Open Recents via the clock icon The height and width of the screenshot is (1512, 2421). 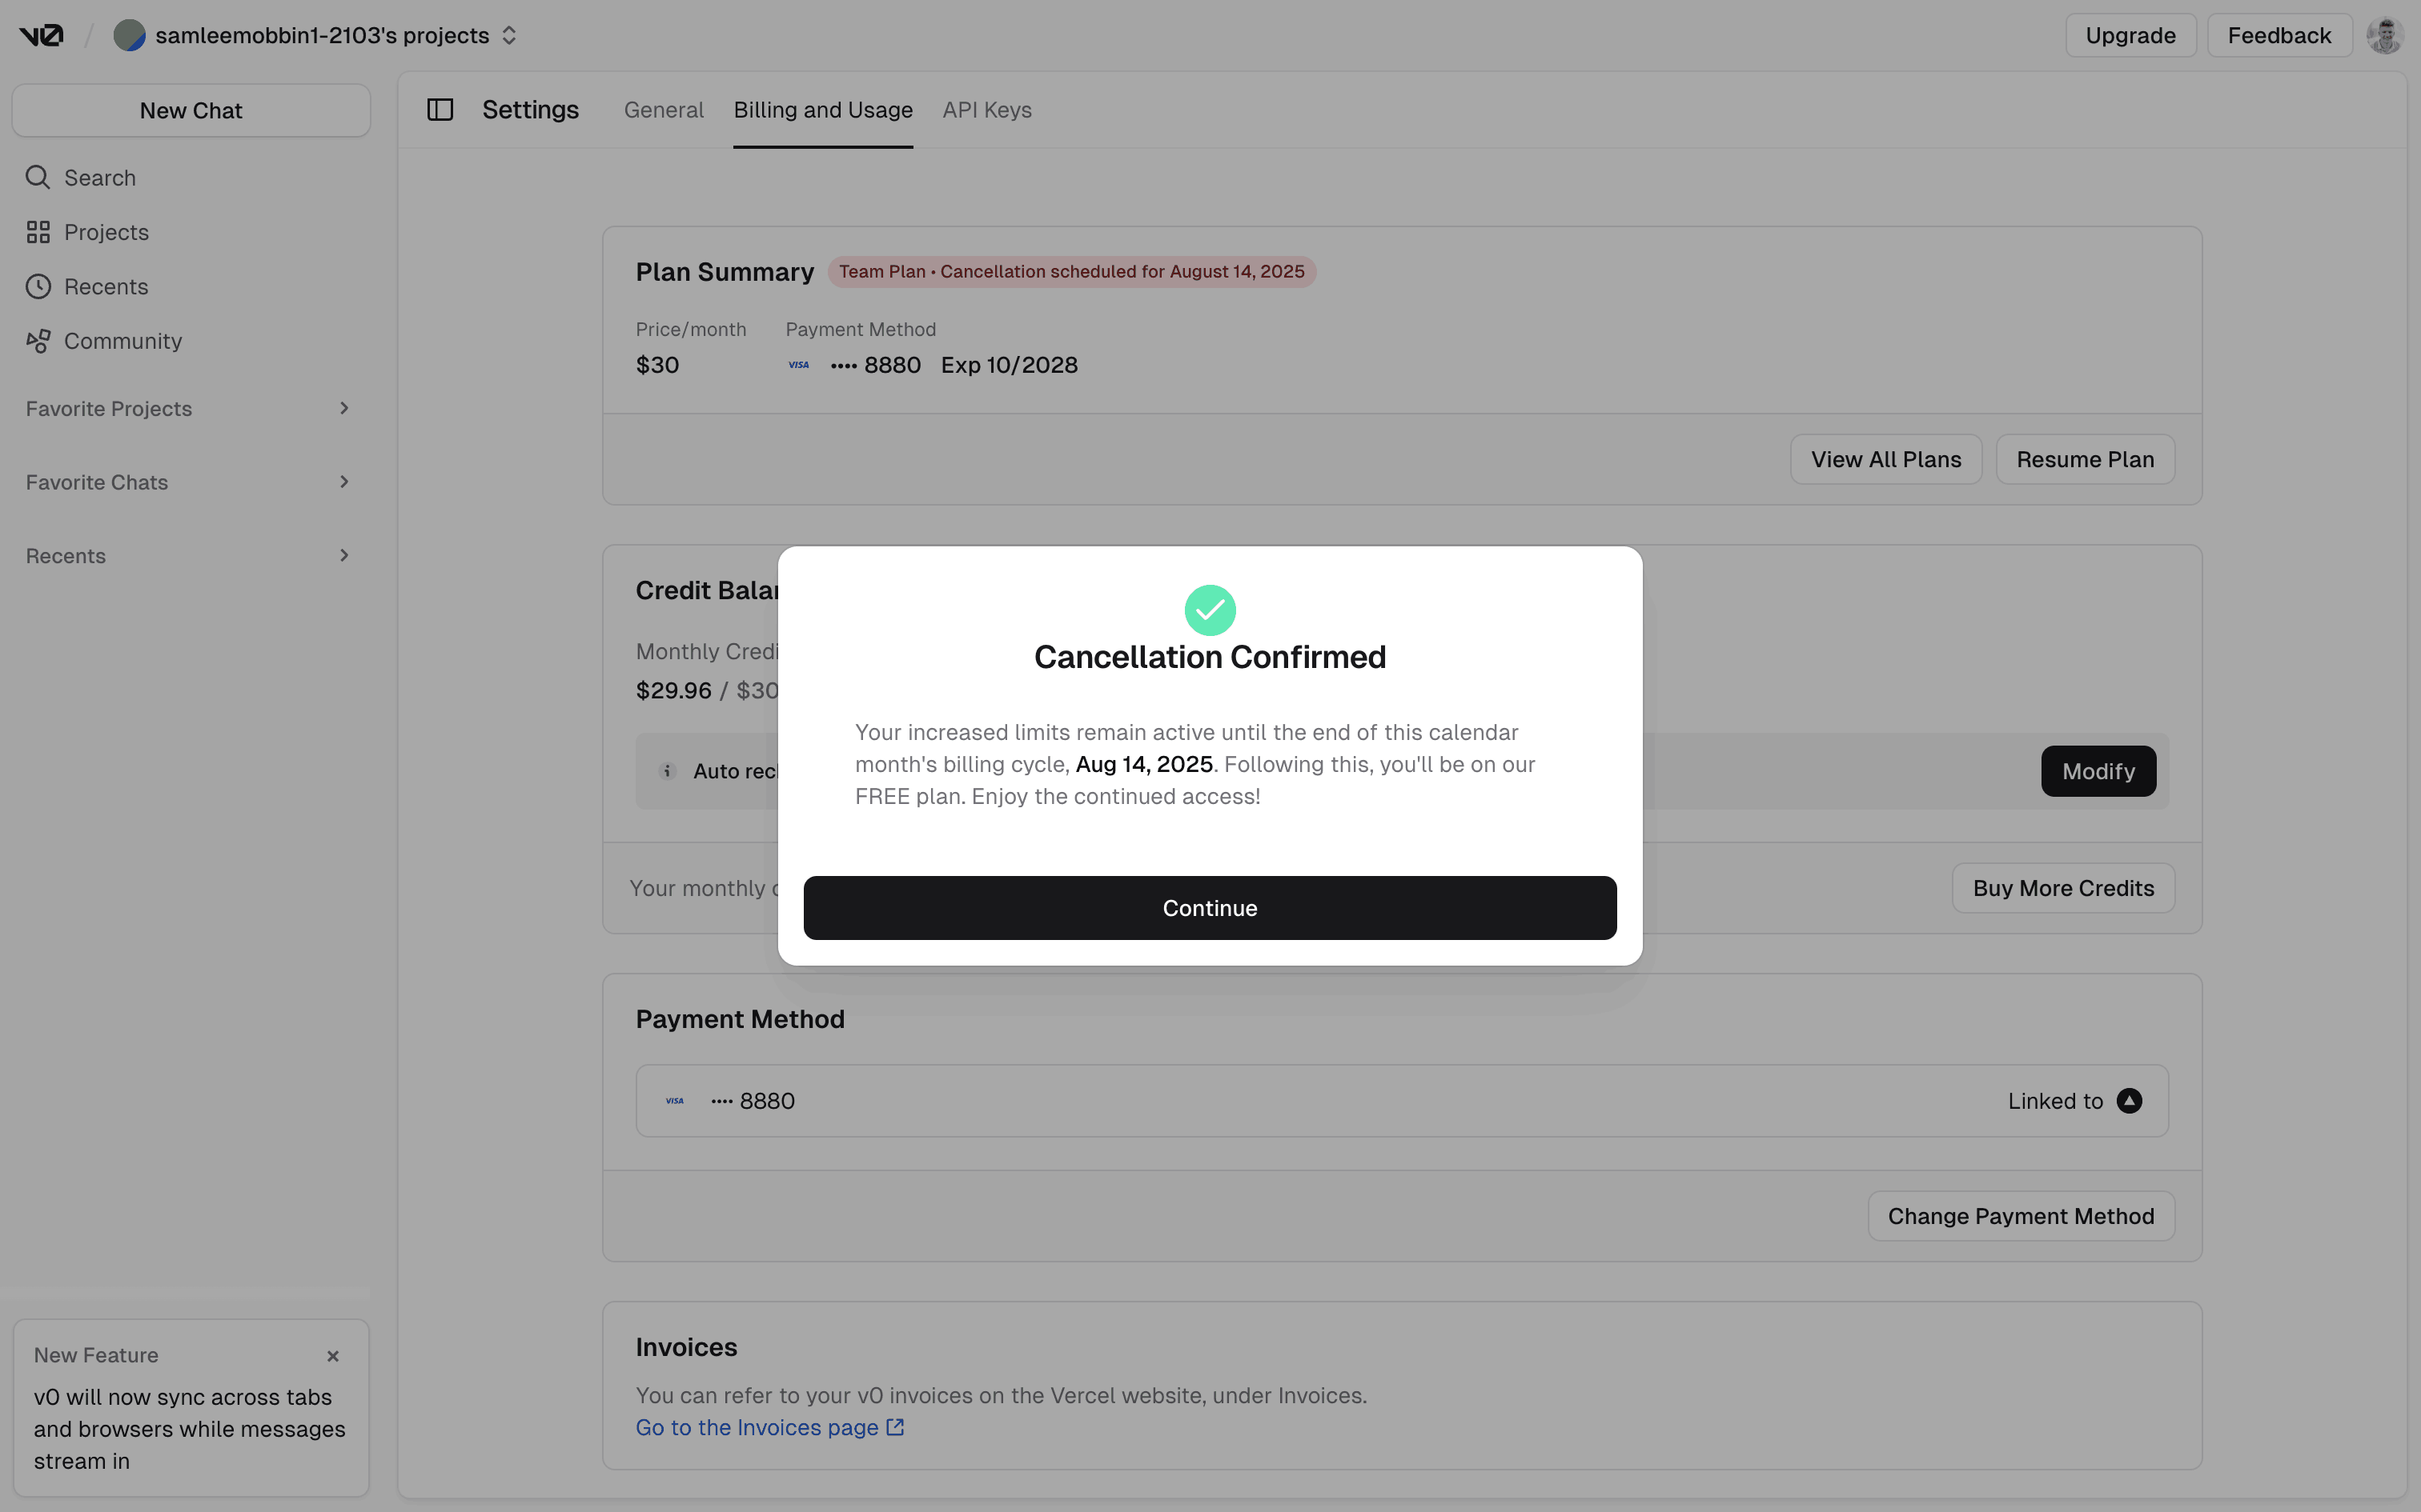(x=38, y=287)
